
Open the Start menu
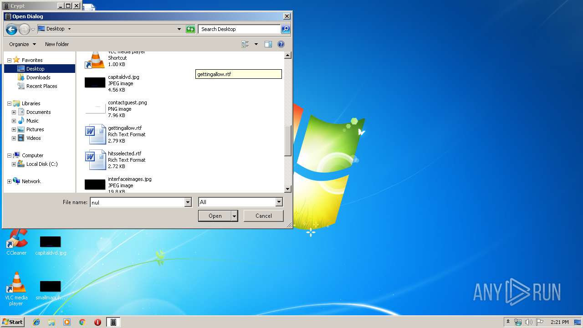tap(12, 322)
